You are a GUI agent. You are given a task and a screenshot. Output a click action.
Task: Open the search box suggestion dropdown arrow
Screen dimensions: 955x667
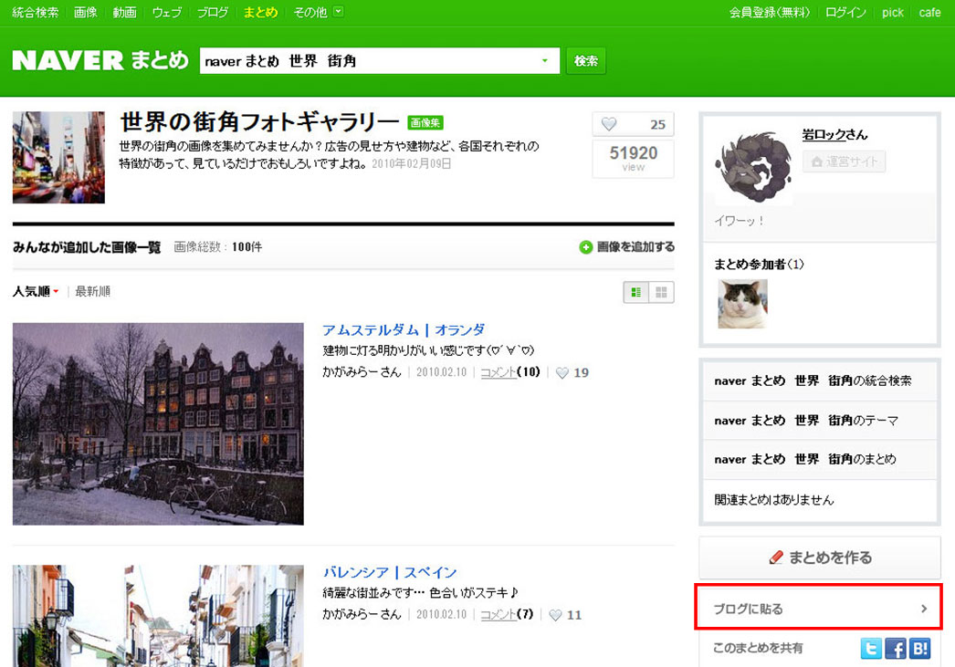point(544,61)
